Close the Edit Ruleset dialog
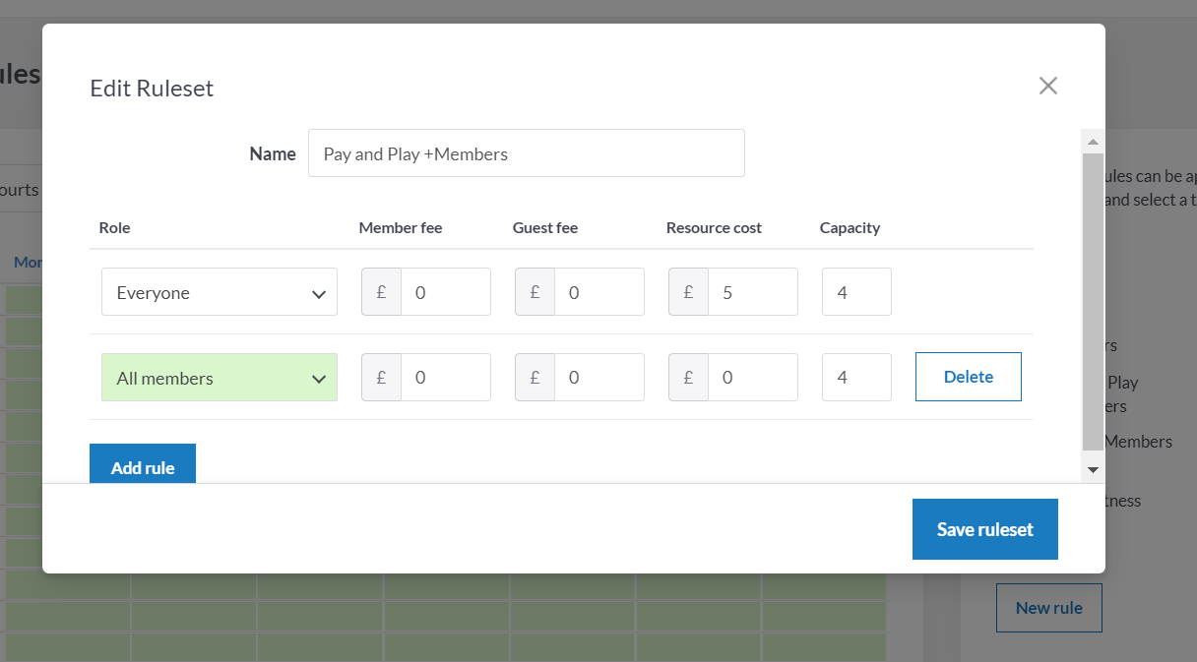 coord(1047,86)
